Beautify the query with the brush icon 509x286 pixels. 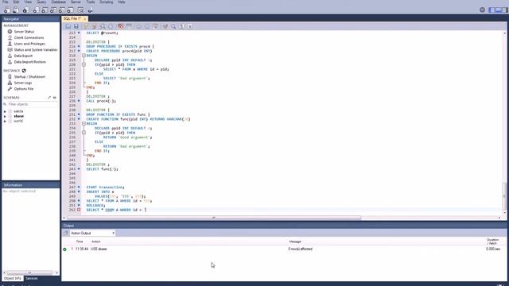(x=165, y=26)
